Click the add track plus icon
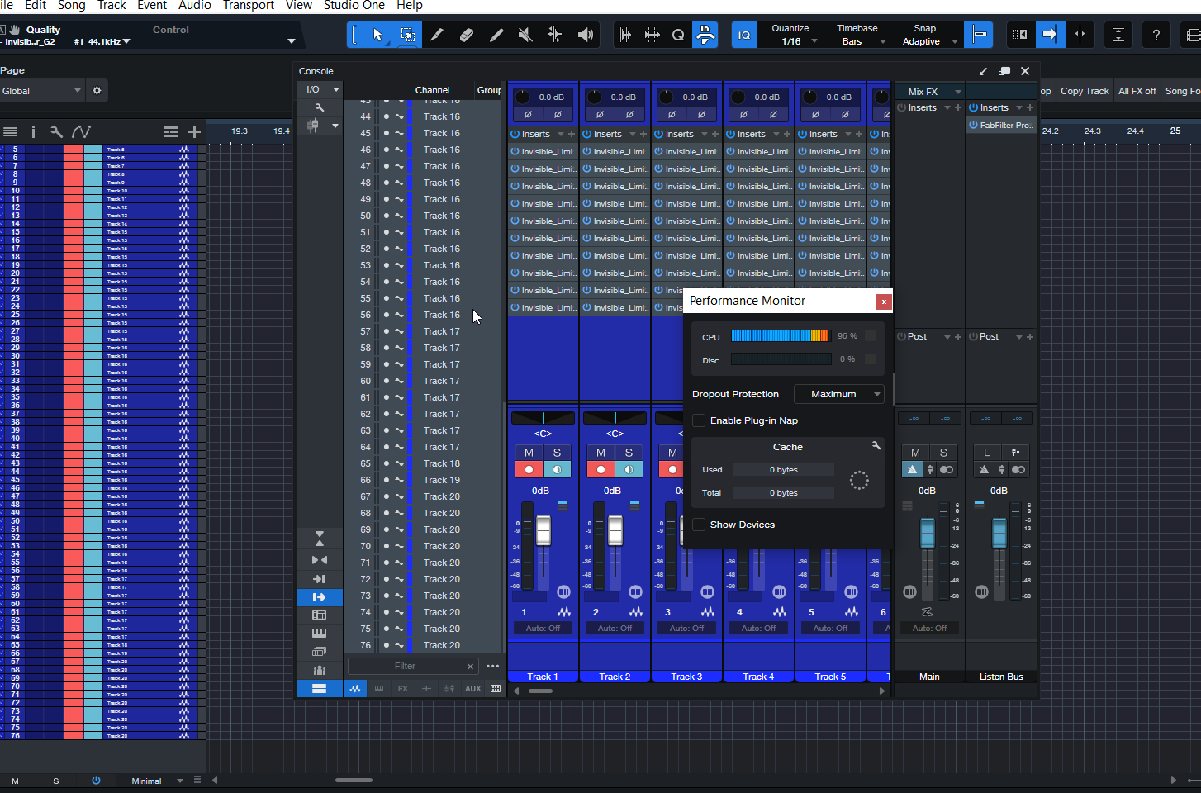This screenshot has height=793, width=1201. pyautogui.click(x=194, y=131)
